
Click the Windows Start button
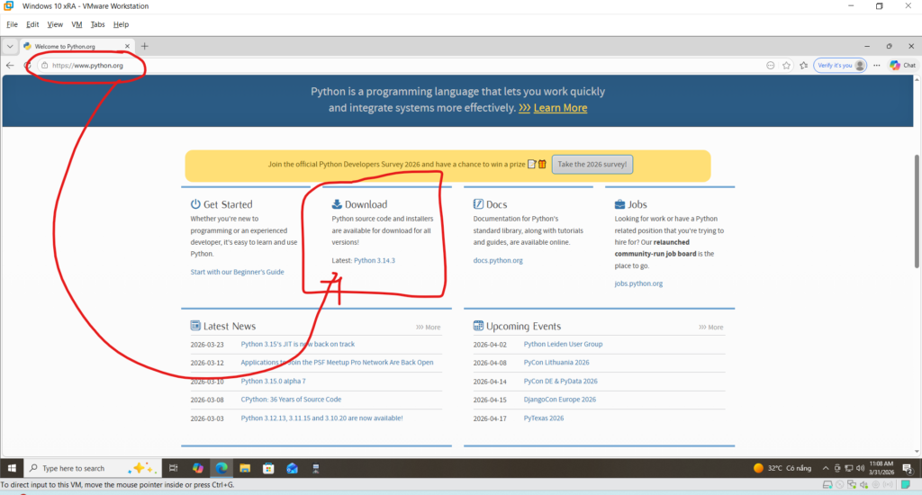11,468
